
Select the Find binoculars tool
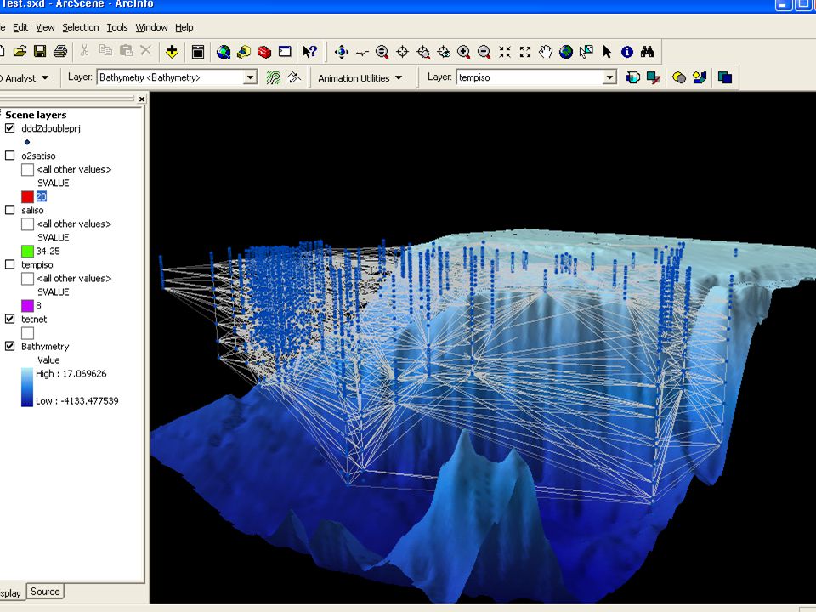(x=648, y=52)
